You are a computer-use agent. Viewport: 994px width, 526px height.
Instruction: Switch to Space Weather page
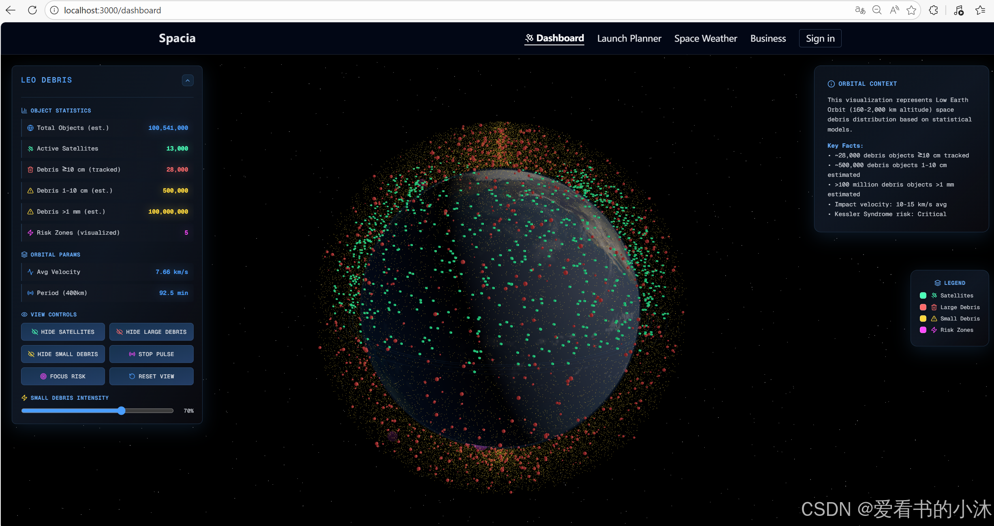(x=705, y=38)
